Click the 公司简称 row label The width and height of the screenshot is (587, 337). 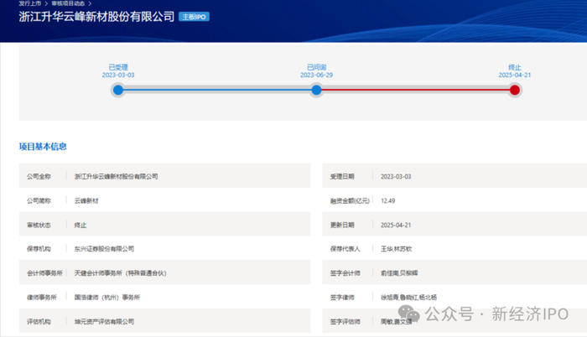tap(39, 200)
